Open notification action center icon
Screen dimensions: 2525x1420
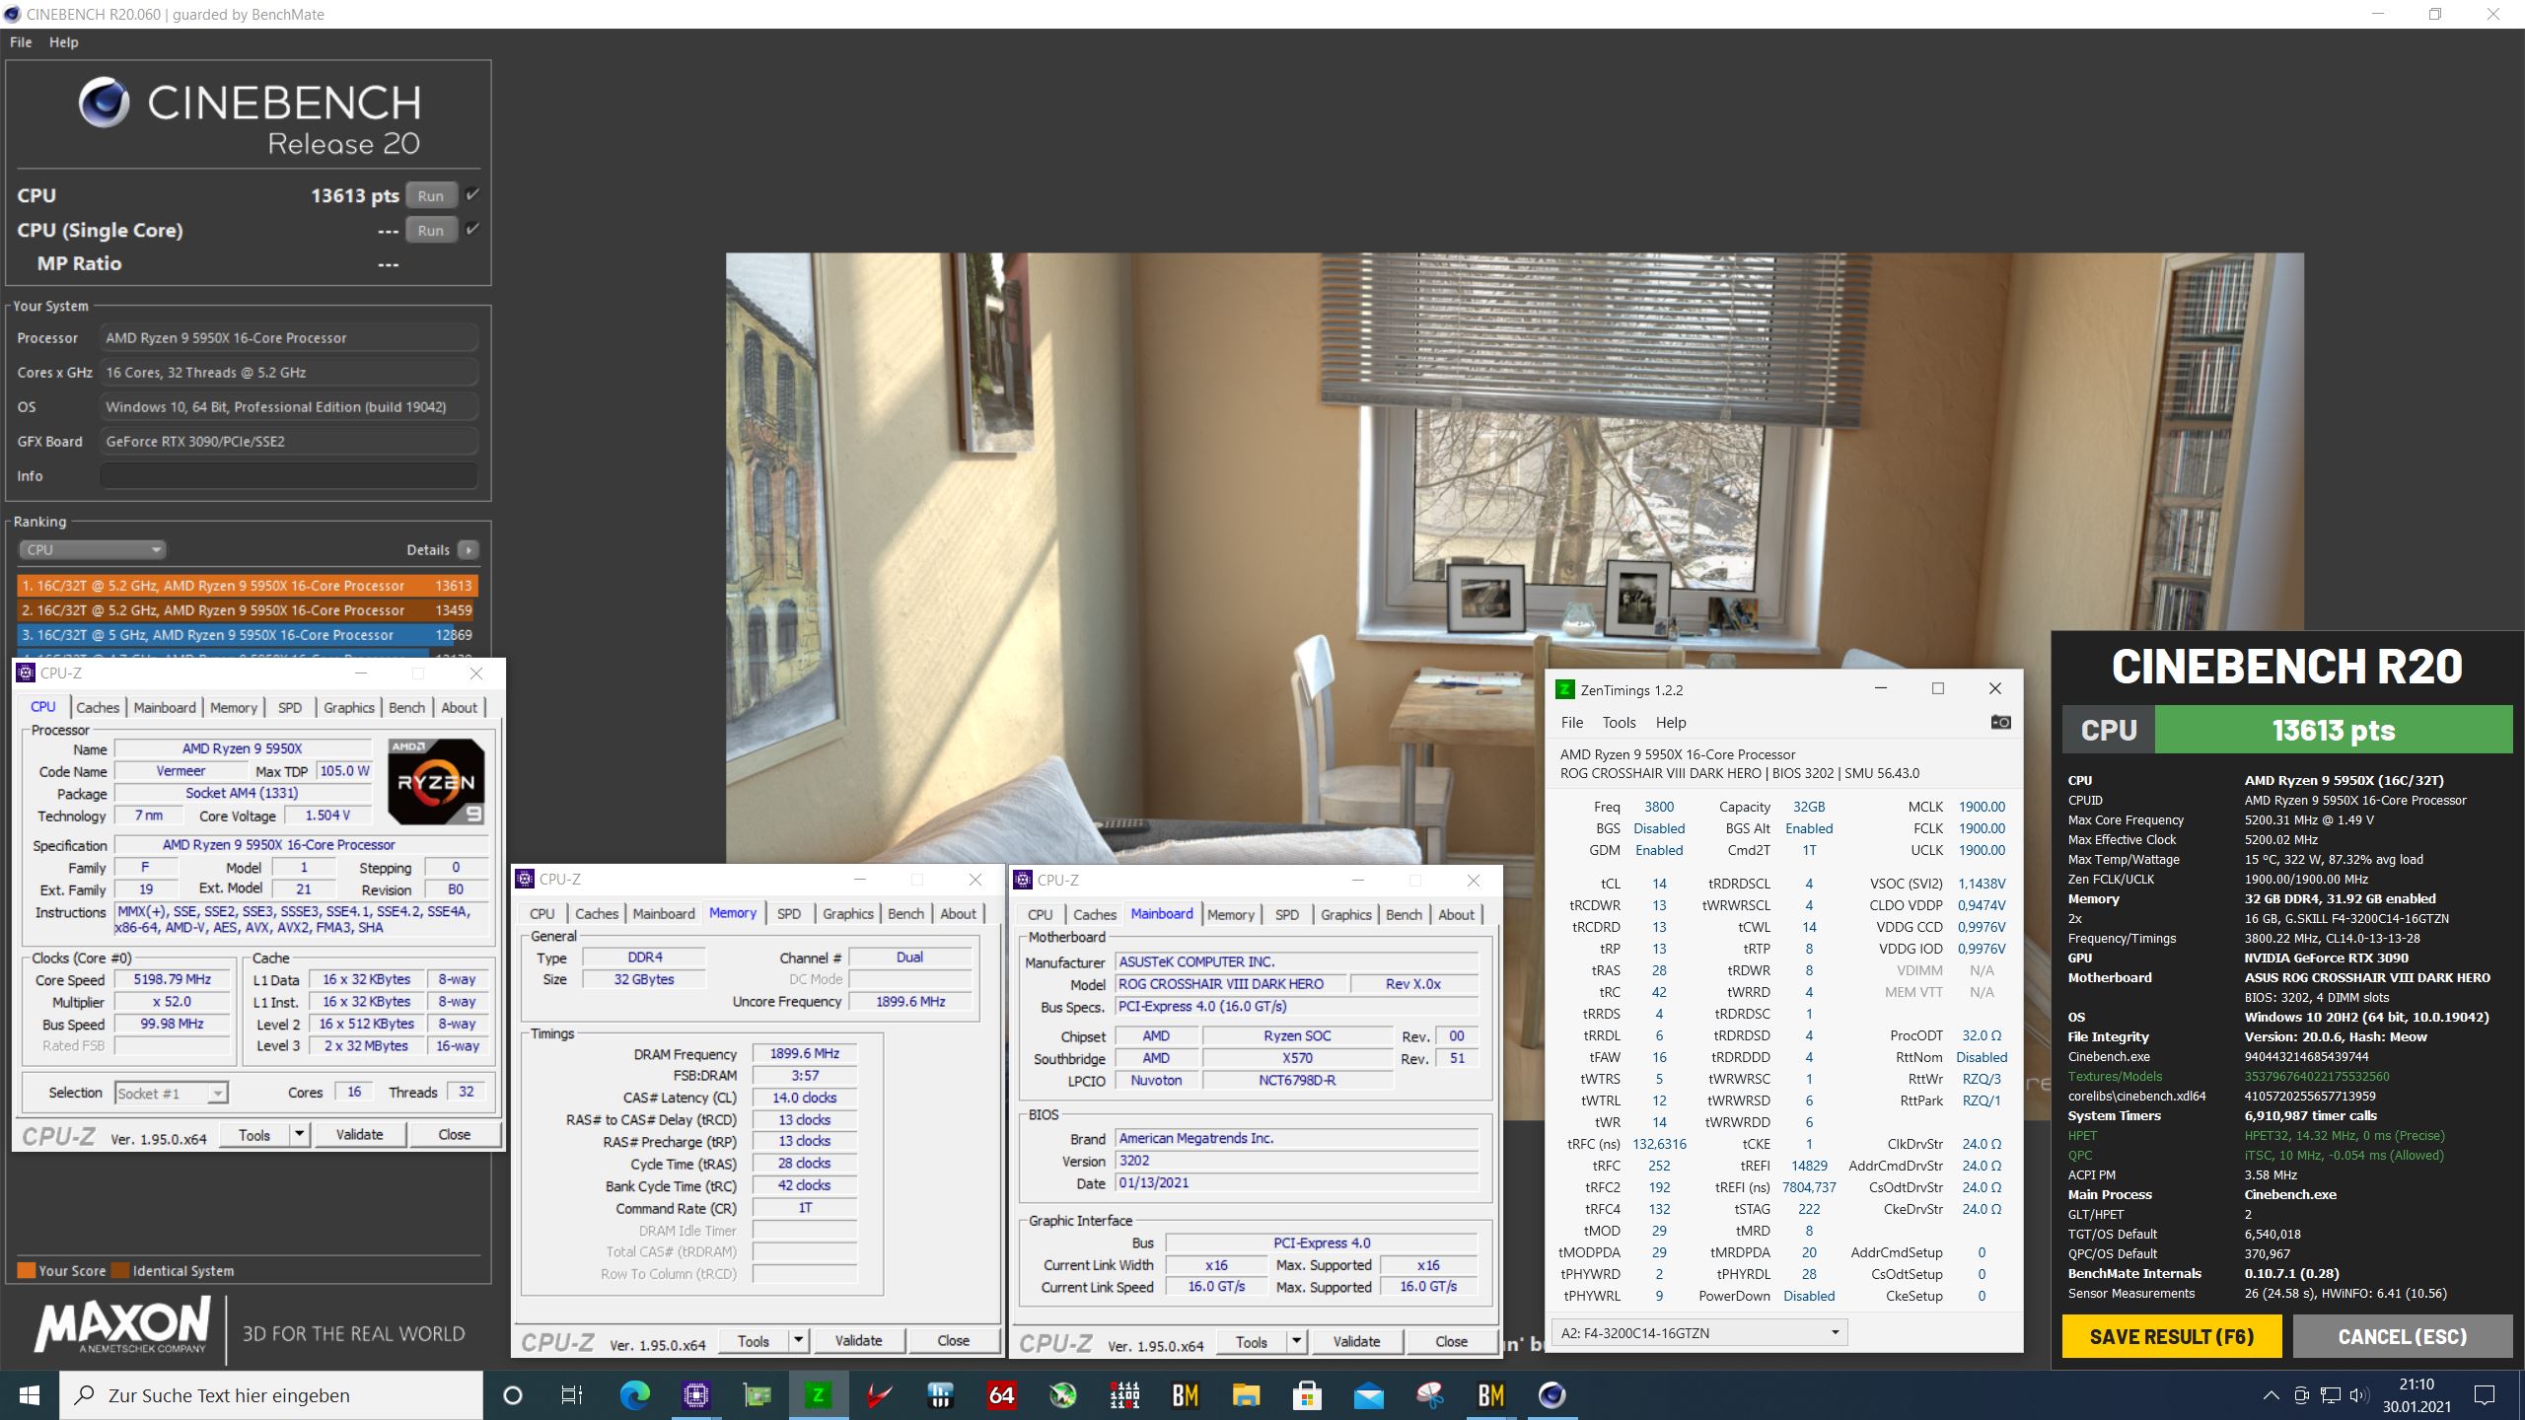(x=2485, y=1395)
